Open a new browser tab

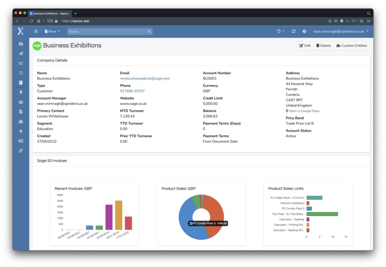[75, 13]
